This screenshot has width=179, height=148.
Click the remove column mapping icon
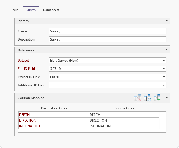[138, 98]
